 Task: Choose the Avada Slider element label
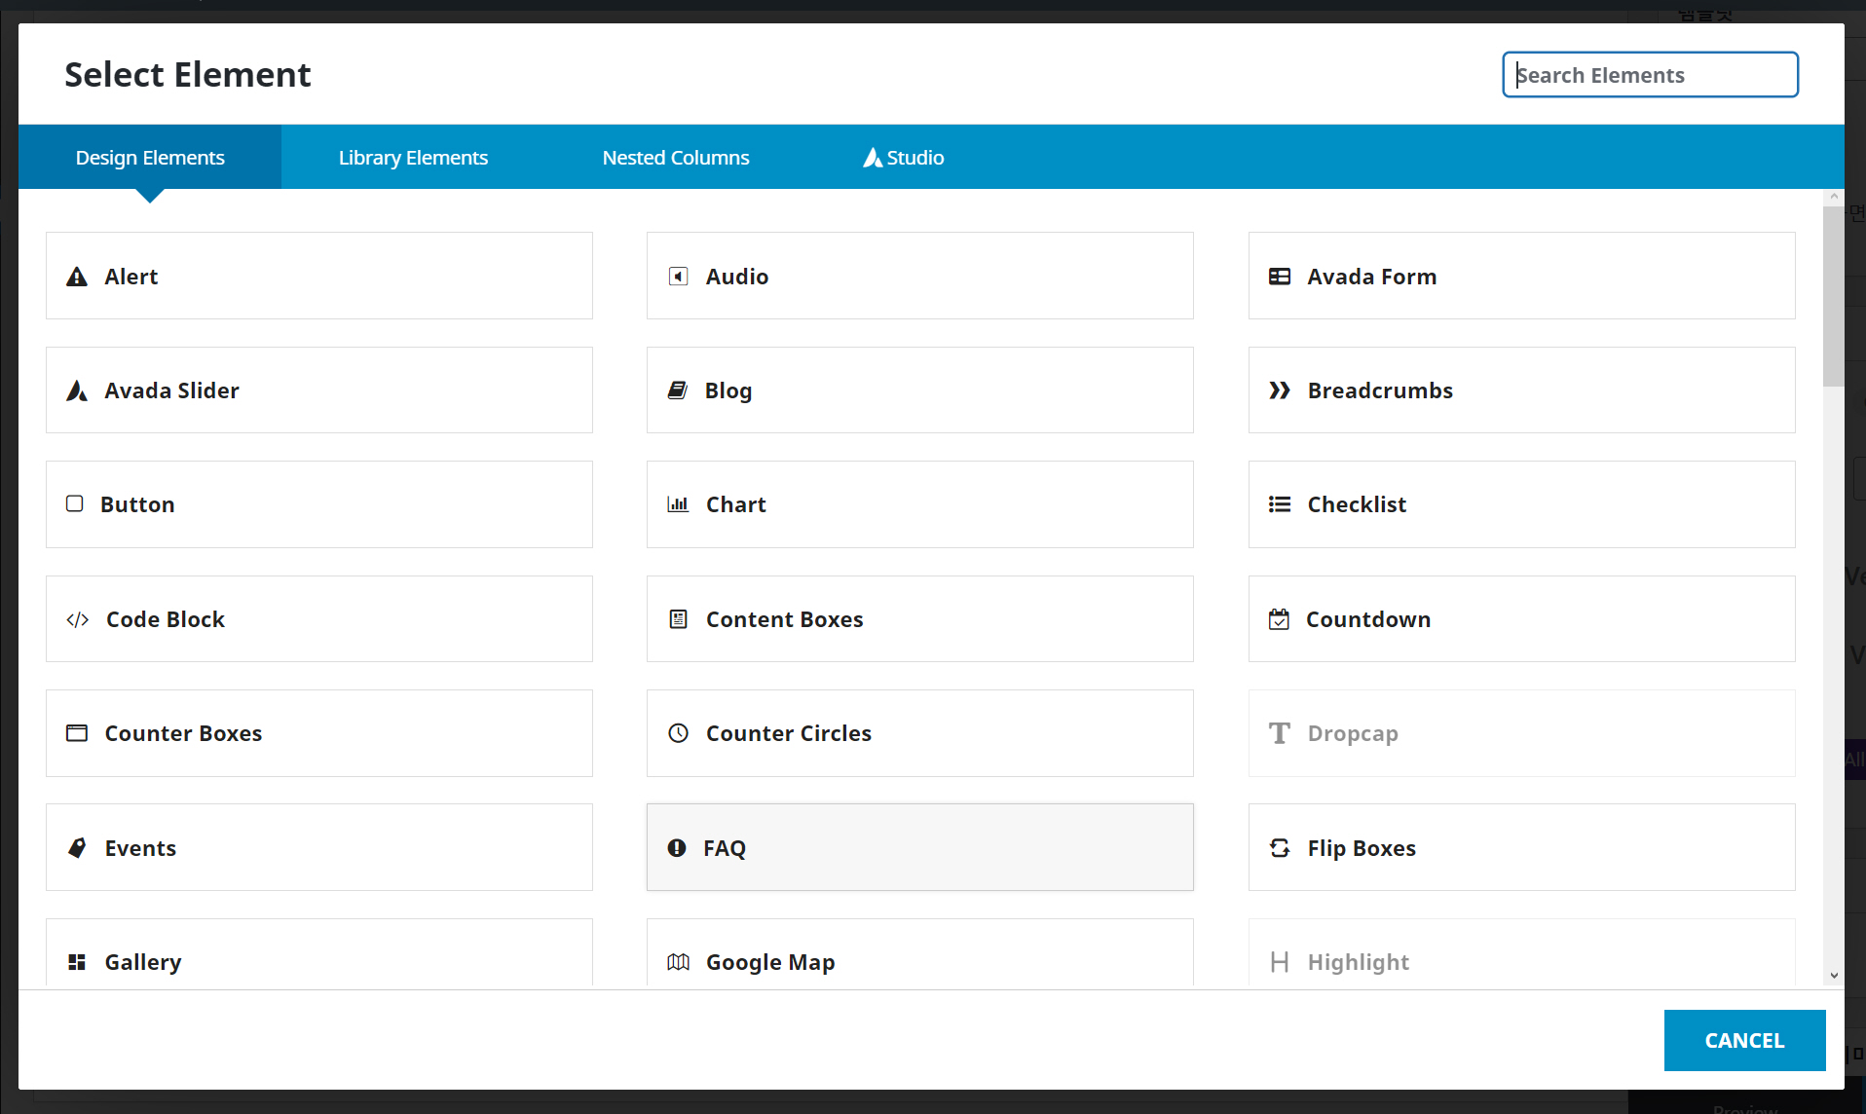pos(171,390)
